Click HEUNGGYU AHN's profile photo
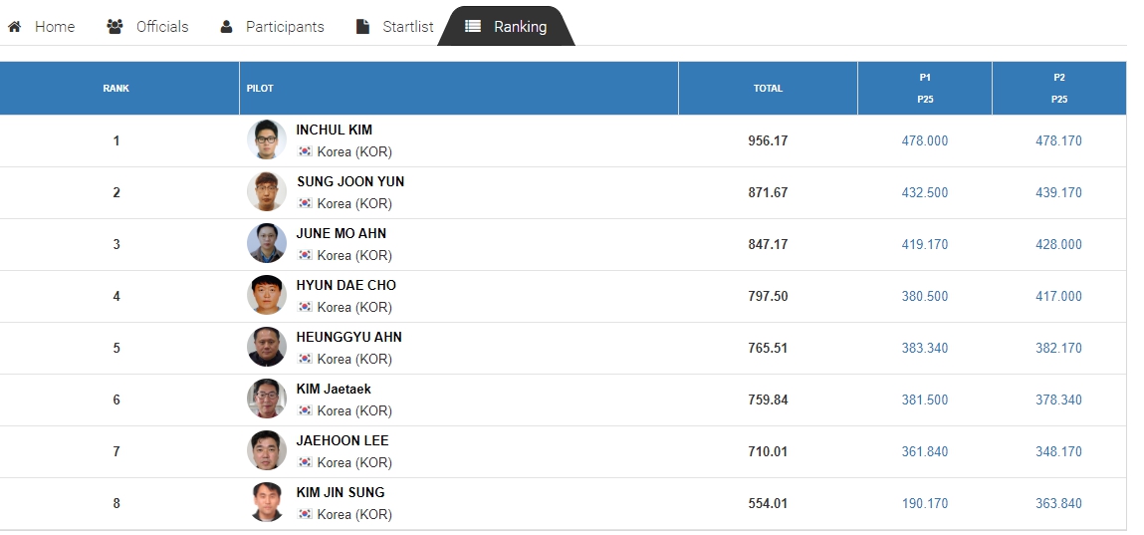Image resolution: width=1144 pixels, height=535 pixels. [266, 348]
